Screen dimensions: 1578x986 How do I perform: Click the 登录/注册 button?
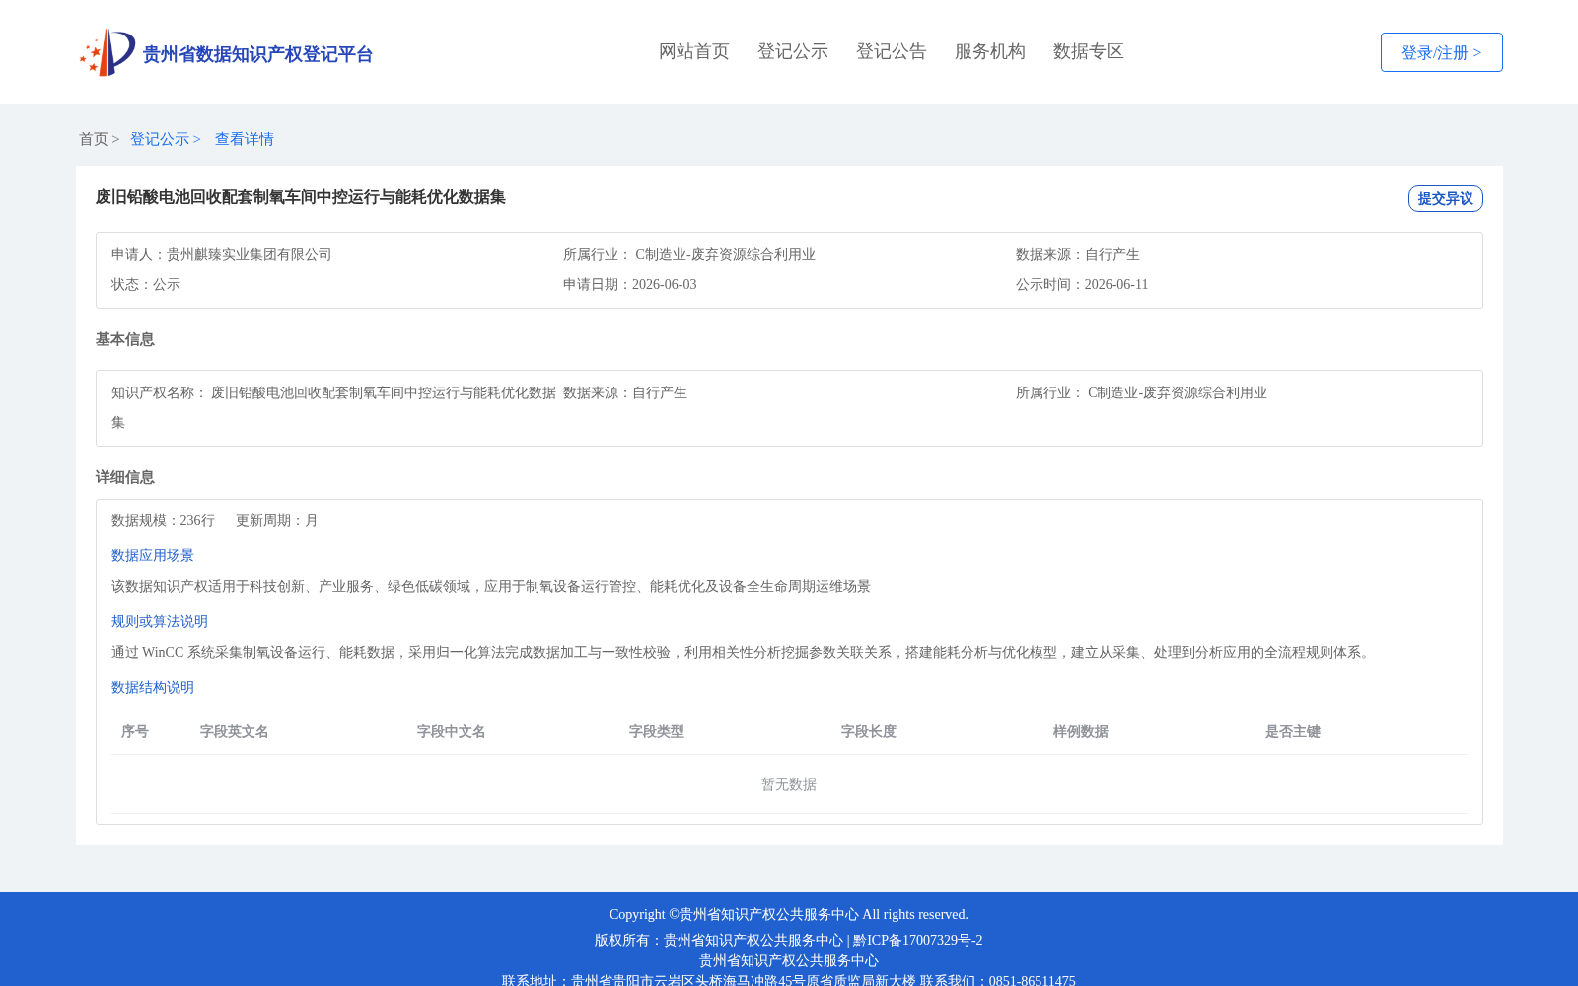click(1442, 52)
